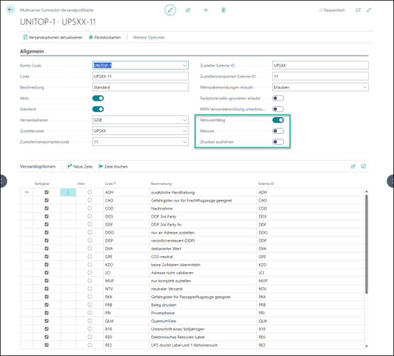Click the trash delete icon
394x356 pixels.
coord(224,10)
